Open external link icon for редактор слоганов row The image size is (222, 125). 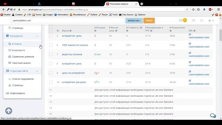tap(190, 53)
